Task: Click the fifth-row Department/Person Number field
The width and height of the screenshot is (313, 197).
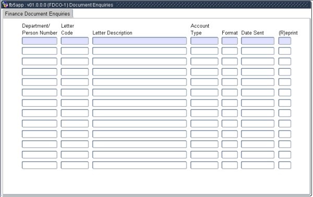Action: (40, 82)
